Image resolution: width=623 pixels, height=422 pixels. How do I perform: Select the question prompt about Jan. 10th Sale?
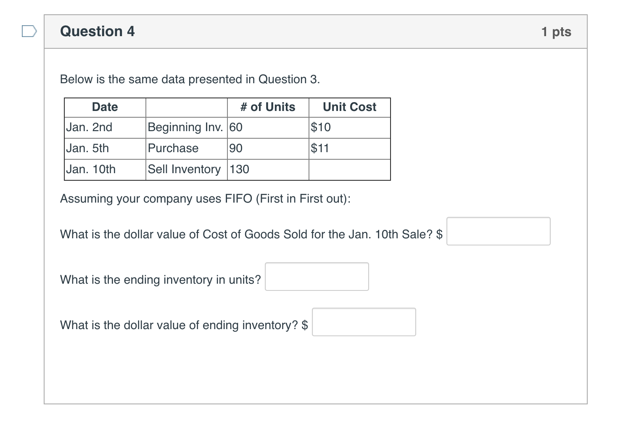250,235
